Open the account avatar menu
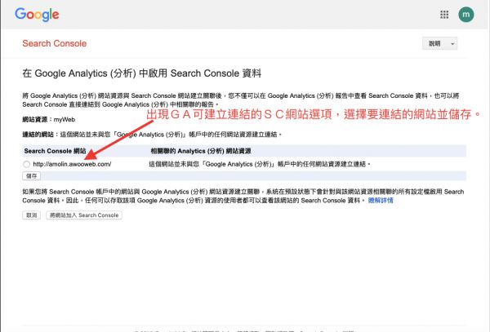The width and height of the screenshot is (490, 332). [x=466, y=15]
